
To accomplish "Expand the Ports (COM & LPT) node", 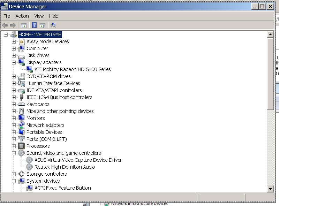I will pyautogui.click(x=14, y=139).
